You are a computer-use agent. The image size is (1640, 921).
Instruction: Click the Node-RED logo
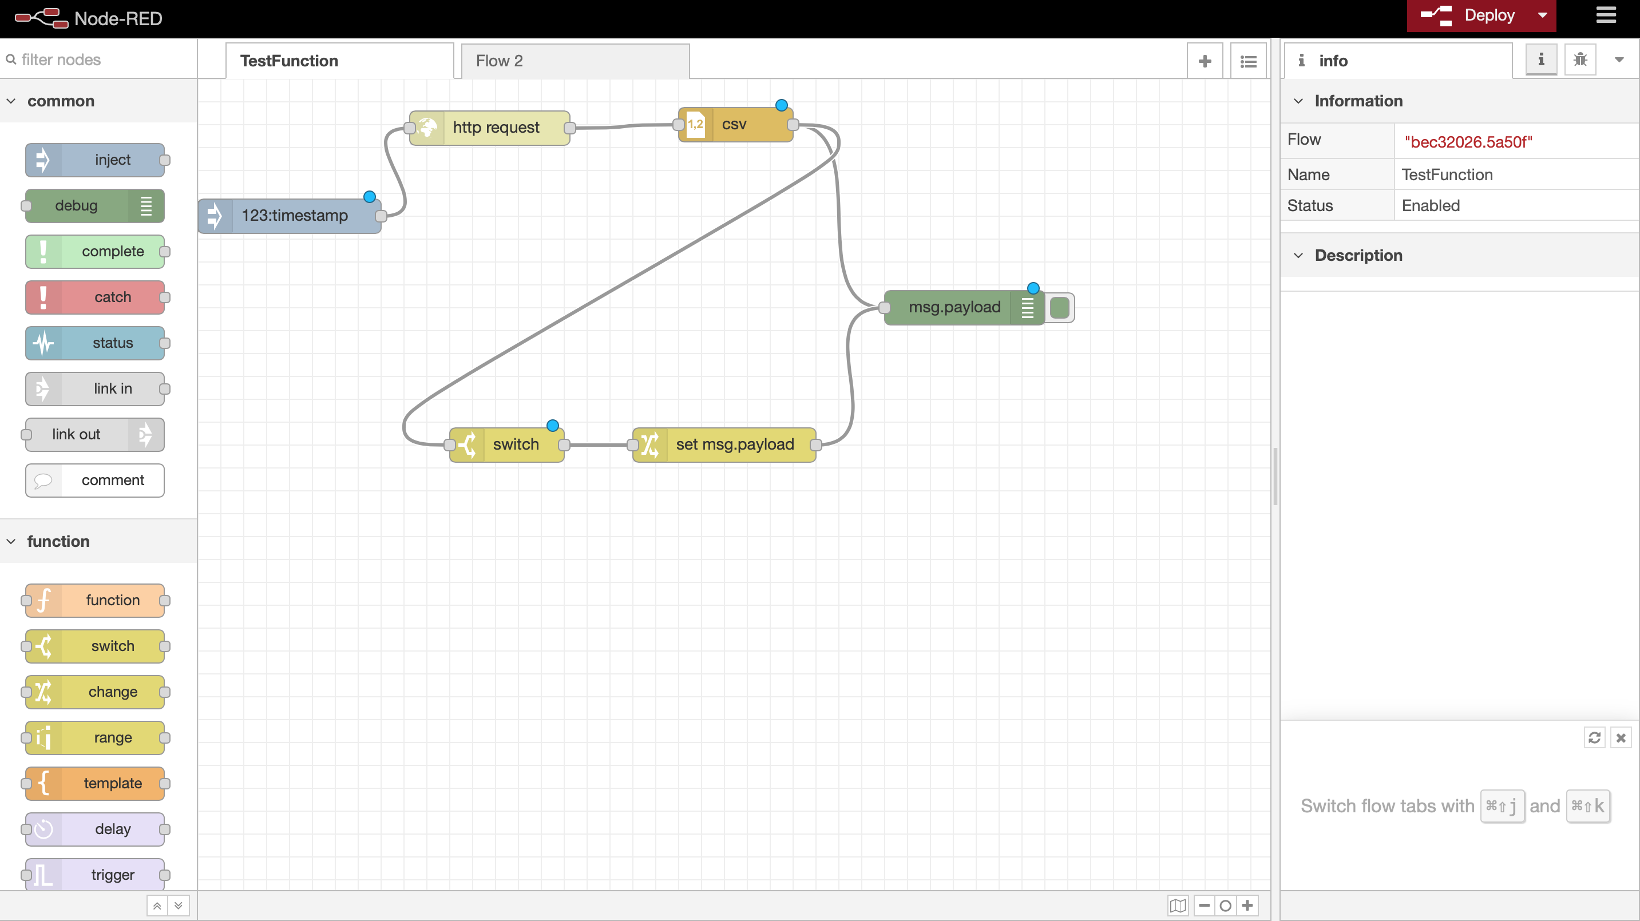(x=89, y=18)
